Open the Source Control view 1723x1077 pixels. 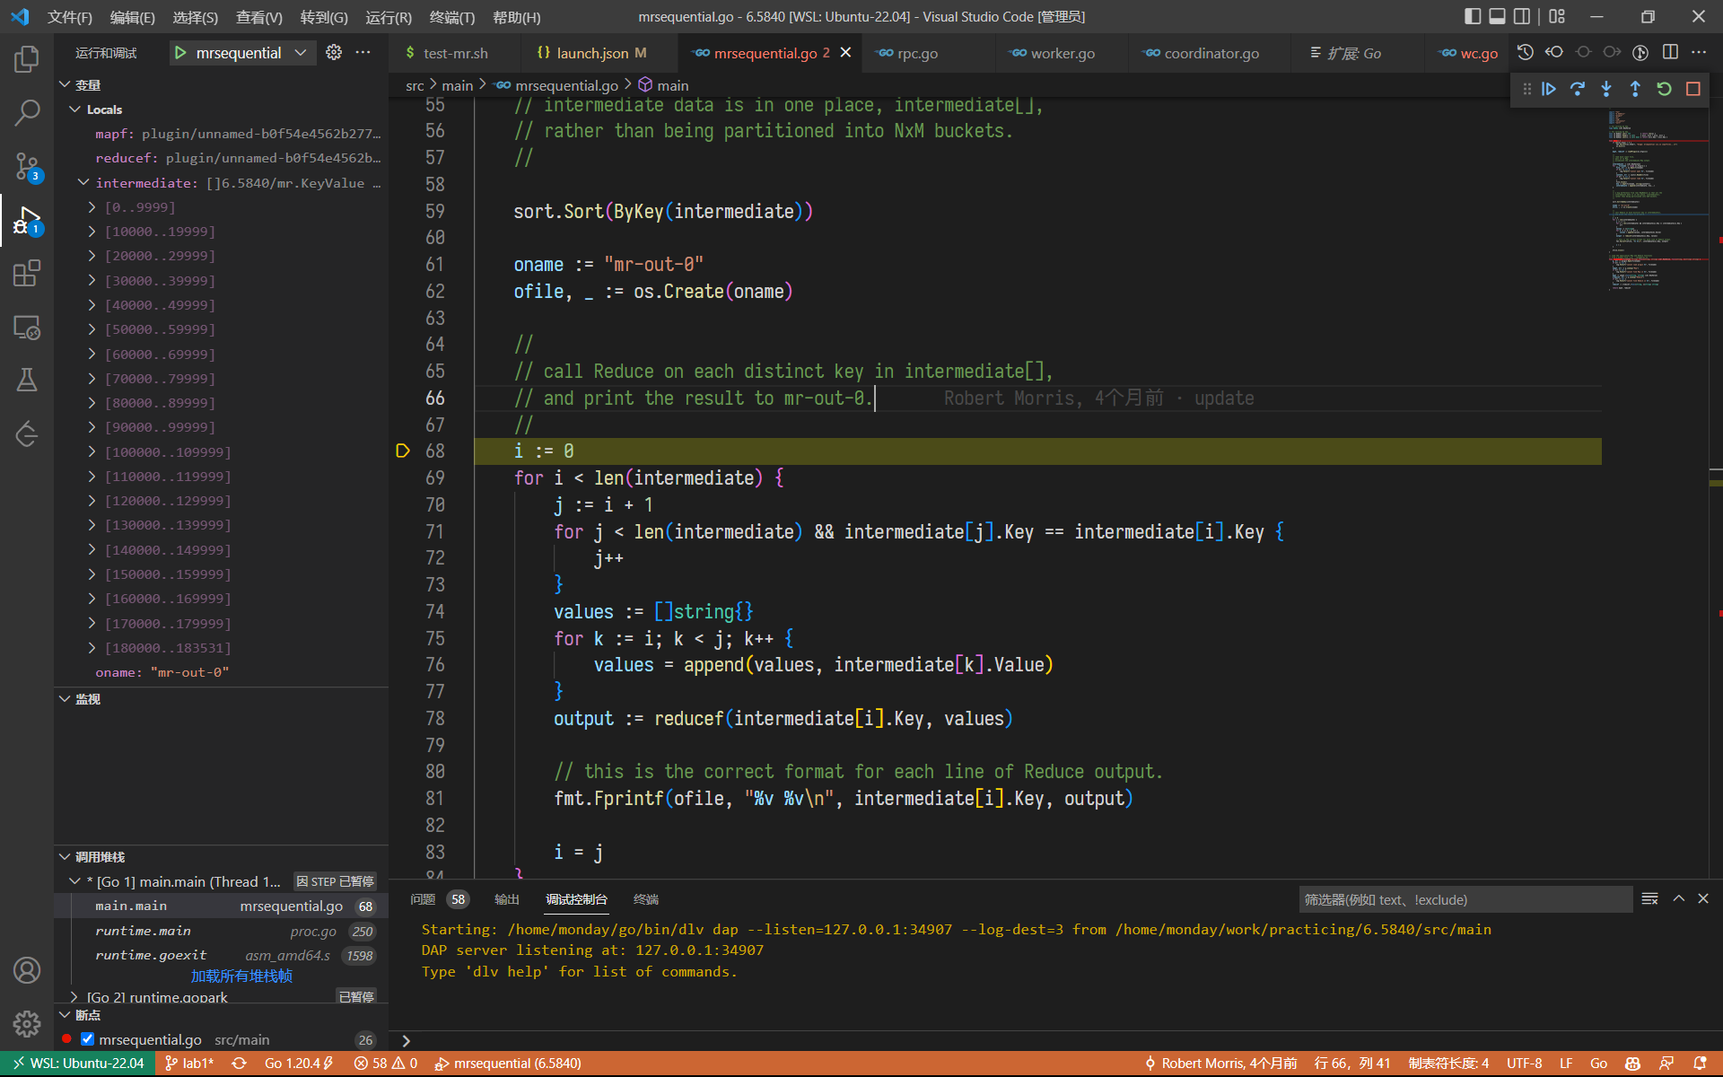pyautogui.click(x=27, y=166)
